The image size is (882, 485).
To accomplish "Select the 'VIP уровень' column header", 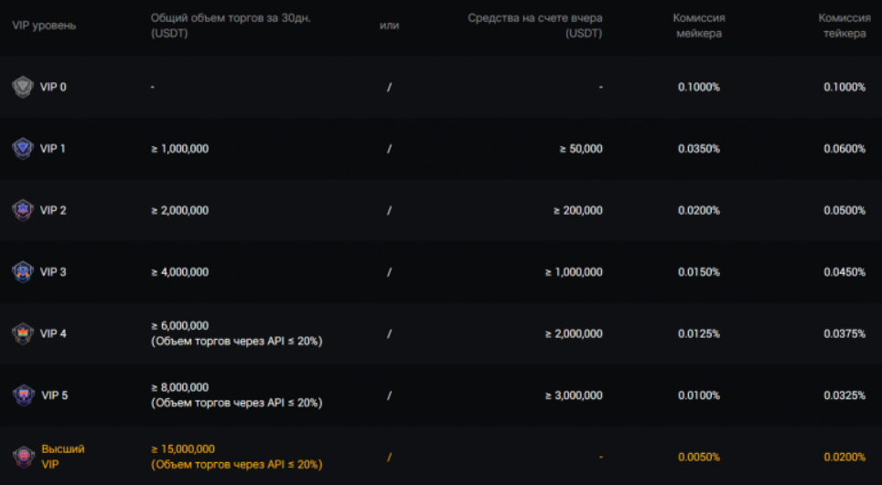I will click(x=44, y=26).
